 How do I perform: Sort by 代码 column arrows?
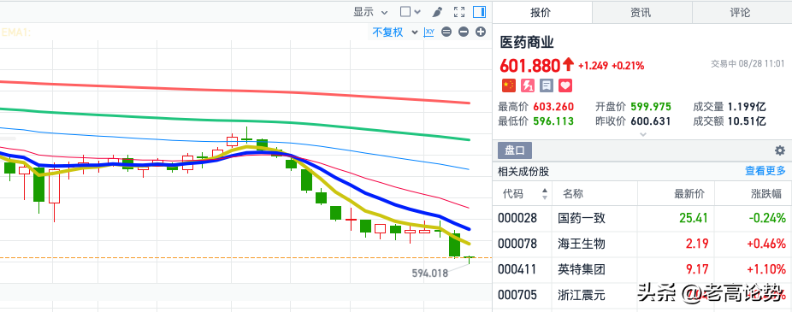coord(545,193)
